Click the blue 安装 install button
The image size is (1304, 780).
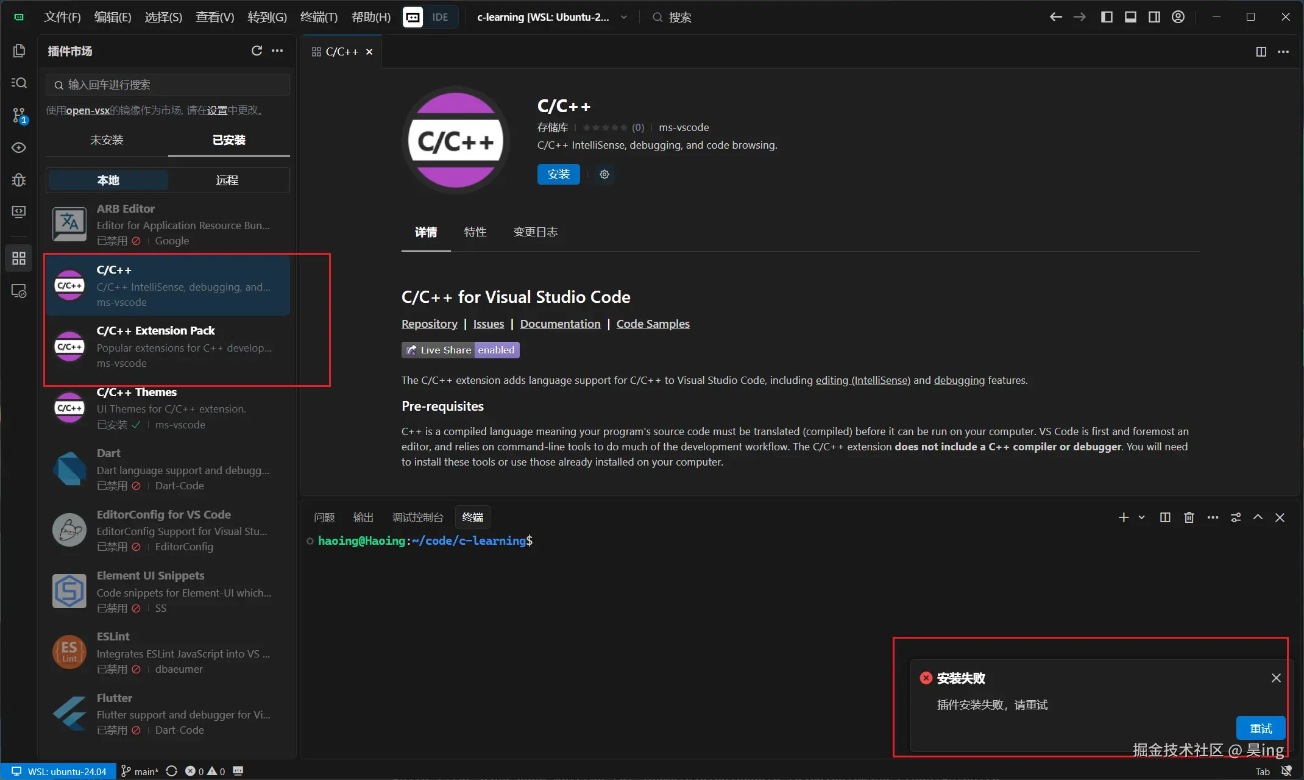[558, 174]
